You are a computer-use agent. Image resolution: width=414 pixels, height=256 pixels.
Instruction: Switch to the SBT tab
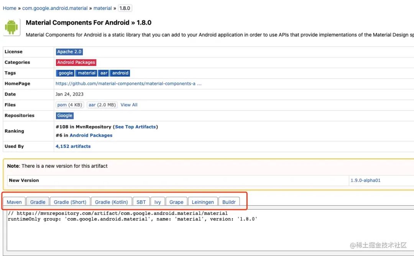(141, 202)
